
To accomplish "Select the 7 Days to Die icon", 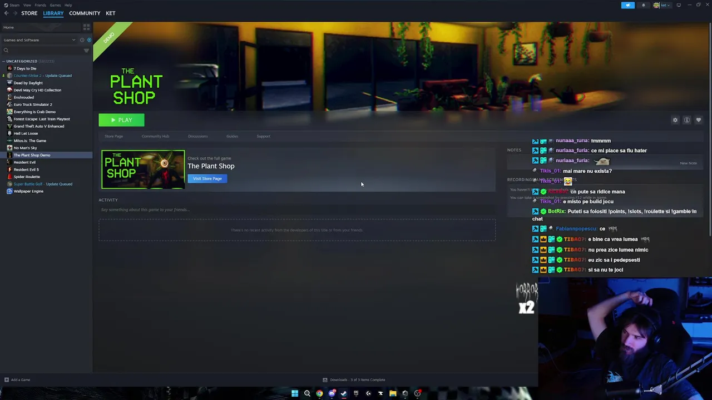I will pos(9,68).
